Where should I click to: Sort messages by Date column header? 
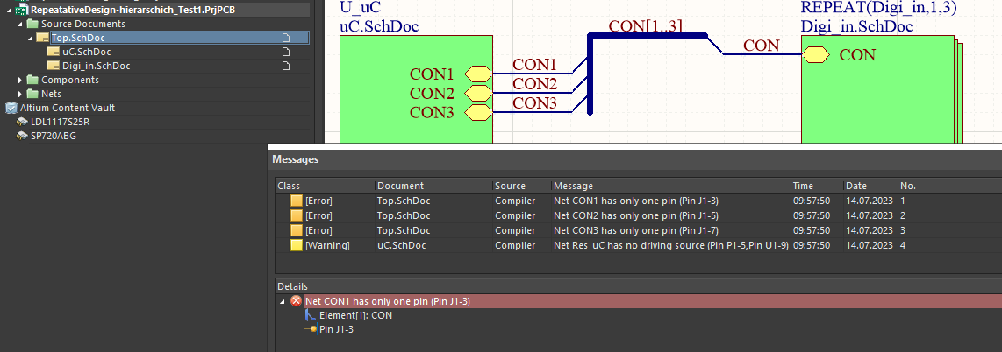(870, 187)
